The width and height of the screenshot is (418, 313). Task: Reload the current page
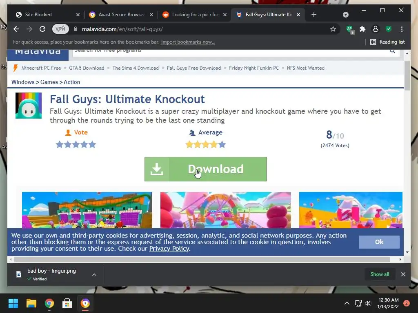pyautogui.click(x=42, y=29)
